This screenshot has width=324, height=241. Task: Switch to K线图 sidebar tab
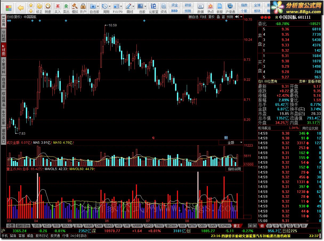coord(3,50)
